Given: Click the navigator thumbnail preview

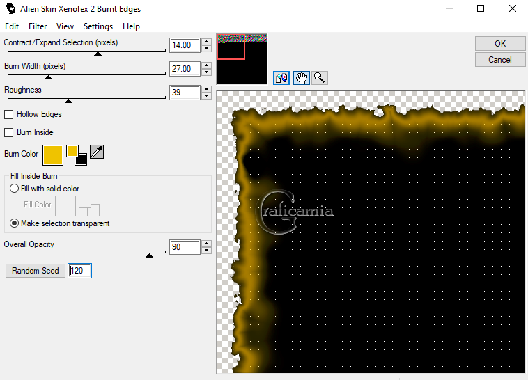Looking at the screenshot, I should tap(242, 59).
